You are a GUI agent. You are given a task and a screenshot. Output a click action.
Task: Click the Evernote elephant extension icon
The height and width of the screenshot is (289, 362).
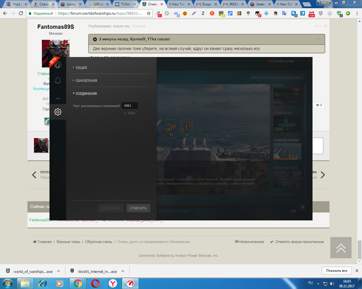pos(276,14)
